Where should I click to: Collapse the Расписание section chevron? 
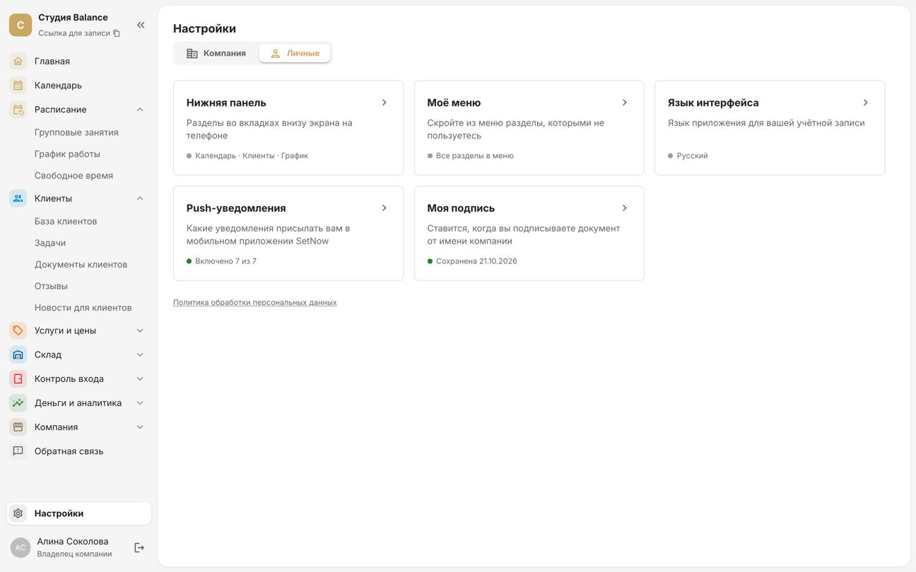tap(140, 109)
